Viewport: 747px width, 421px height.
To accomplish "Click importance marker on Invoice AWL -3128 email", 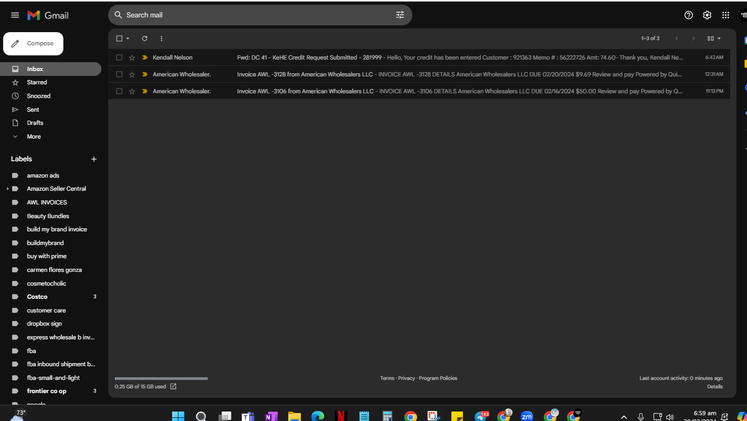I will [145, 74].
